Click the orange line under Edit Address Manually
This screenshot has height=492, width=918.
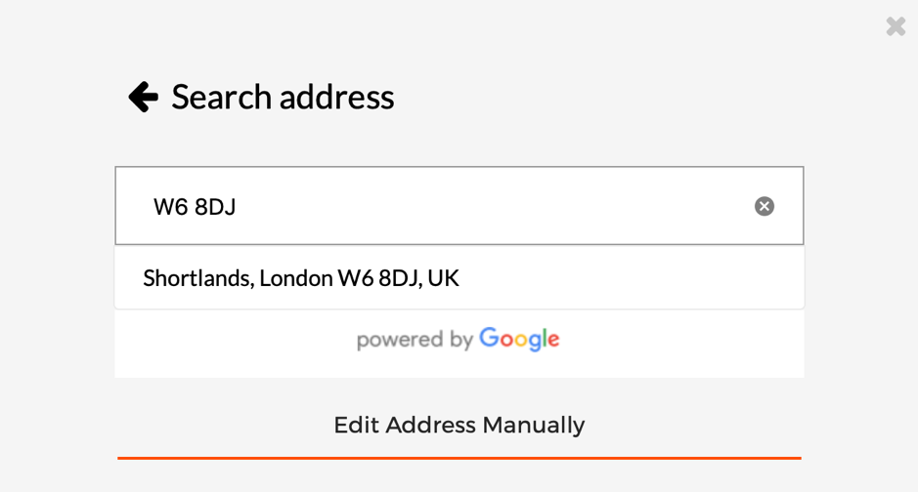tap(459, 458)
